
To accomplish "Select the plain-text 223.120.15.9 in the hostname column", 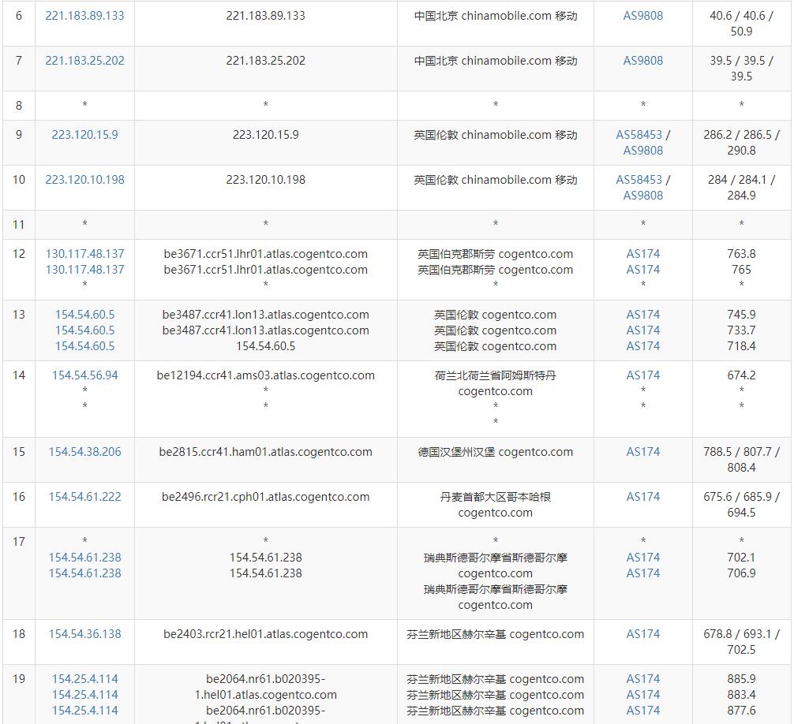I will (265, 135).
